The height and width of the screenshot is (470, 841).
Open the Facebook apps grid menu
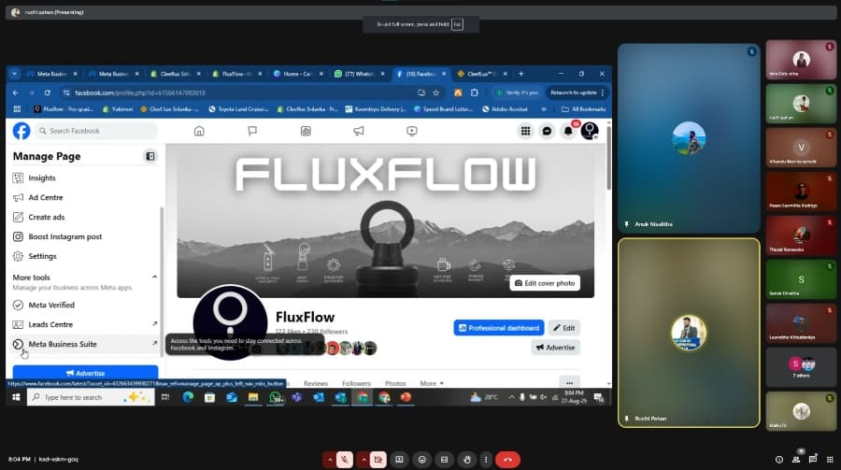tap(526, 131)
